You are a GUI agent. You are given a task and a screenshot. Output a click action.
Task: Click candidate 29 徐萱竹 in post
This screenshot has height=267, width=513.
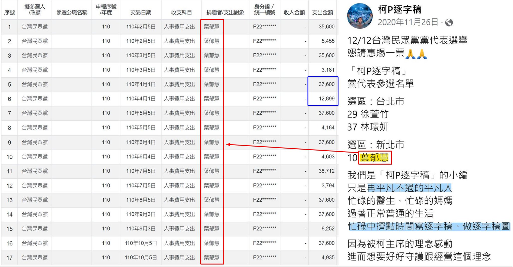pyautogui.click(x=368, y=114)
